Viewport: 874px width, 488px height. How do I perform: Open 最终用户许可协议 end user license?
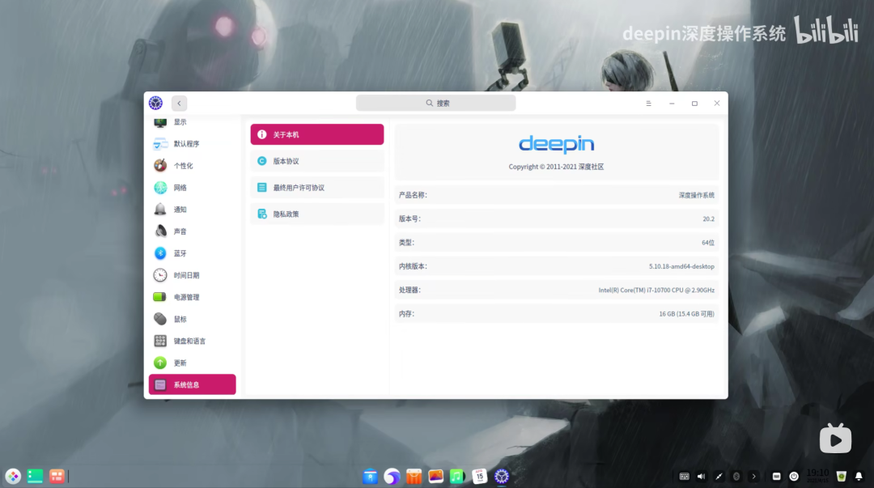tap(317, 188)
